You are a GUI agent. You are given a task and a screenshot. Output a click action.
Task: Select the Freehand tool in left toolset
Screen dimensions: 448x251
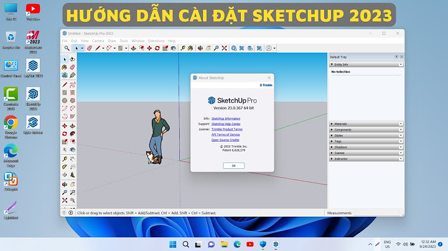pyautogui.click(x=73, y=84)
